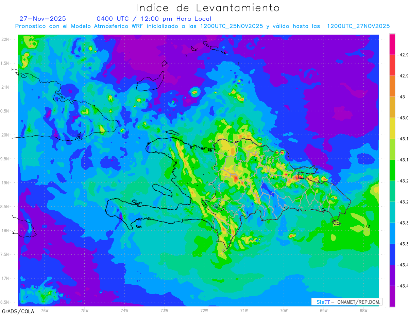Click the magenta-pink swatch in the color bar

tap(392, 44)
